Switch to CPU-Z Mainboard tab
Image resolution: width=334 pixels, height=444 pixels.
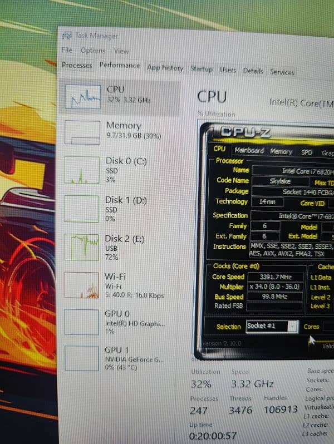pyautogui.click(x=249, y=150)
